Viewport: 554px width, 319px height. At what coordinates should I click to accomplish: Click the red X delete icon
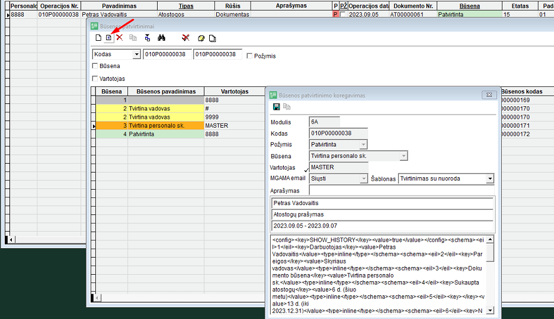pos(119,38)
